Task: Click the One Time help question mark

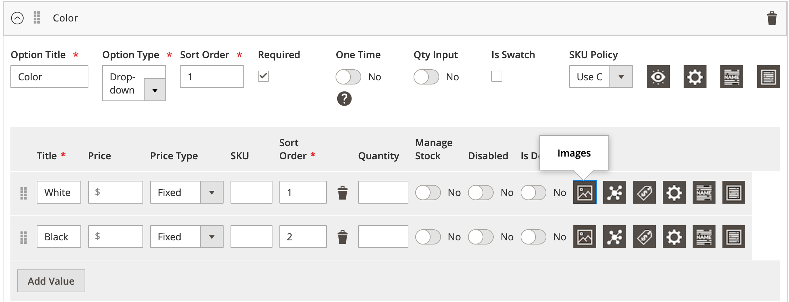Action: click(344, 99)
